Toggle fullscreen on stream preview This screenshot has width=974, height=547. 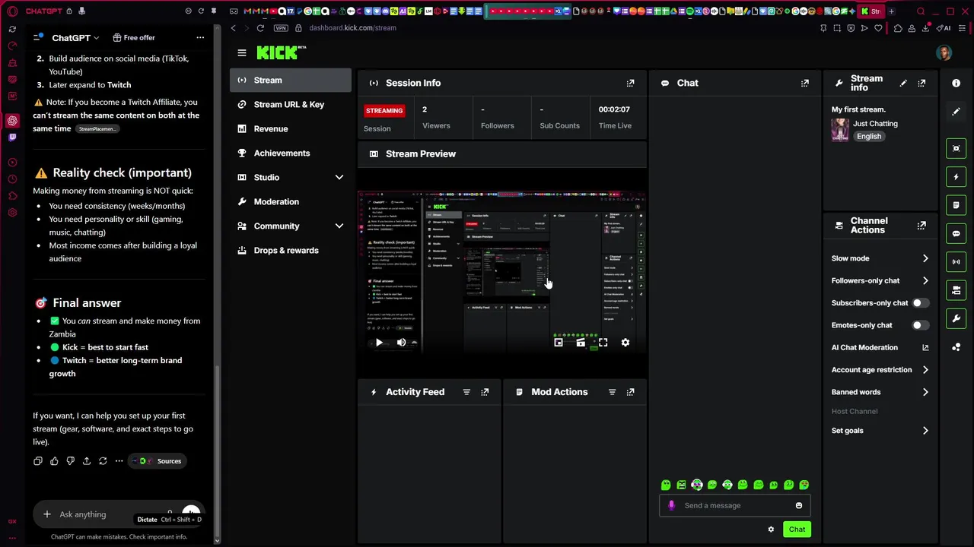pyautogui.click(x=603, y=343)
